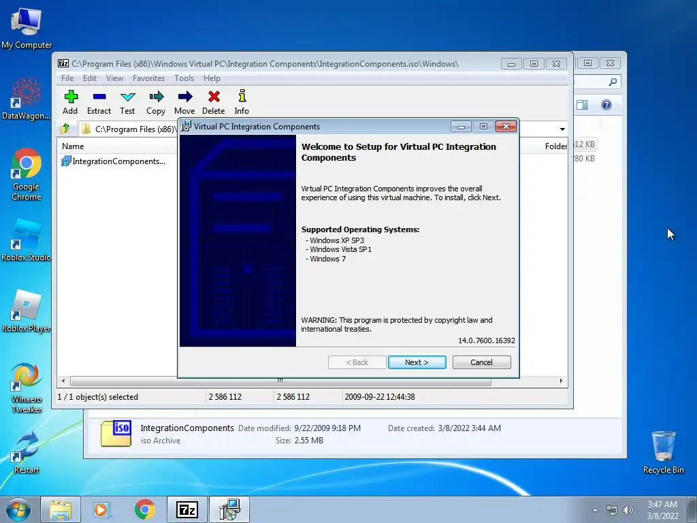Click the network tray icon
Viewport: 697px width, 523px height.
[x=612, y=510]
